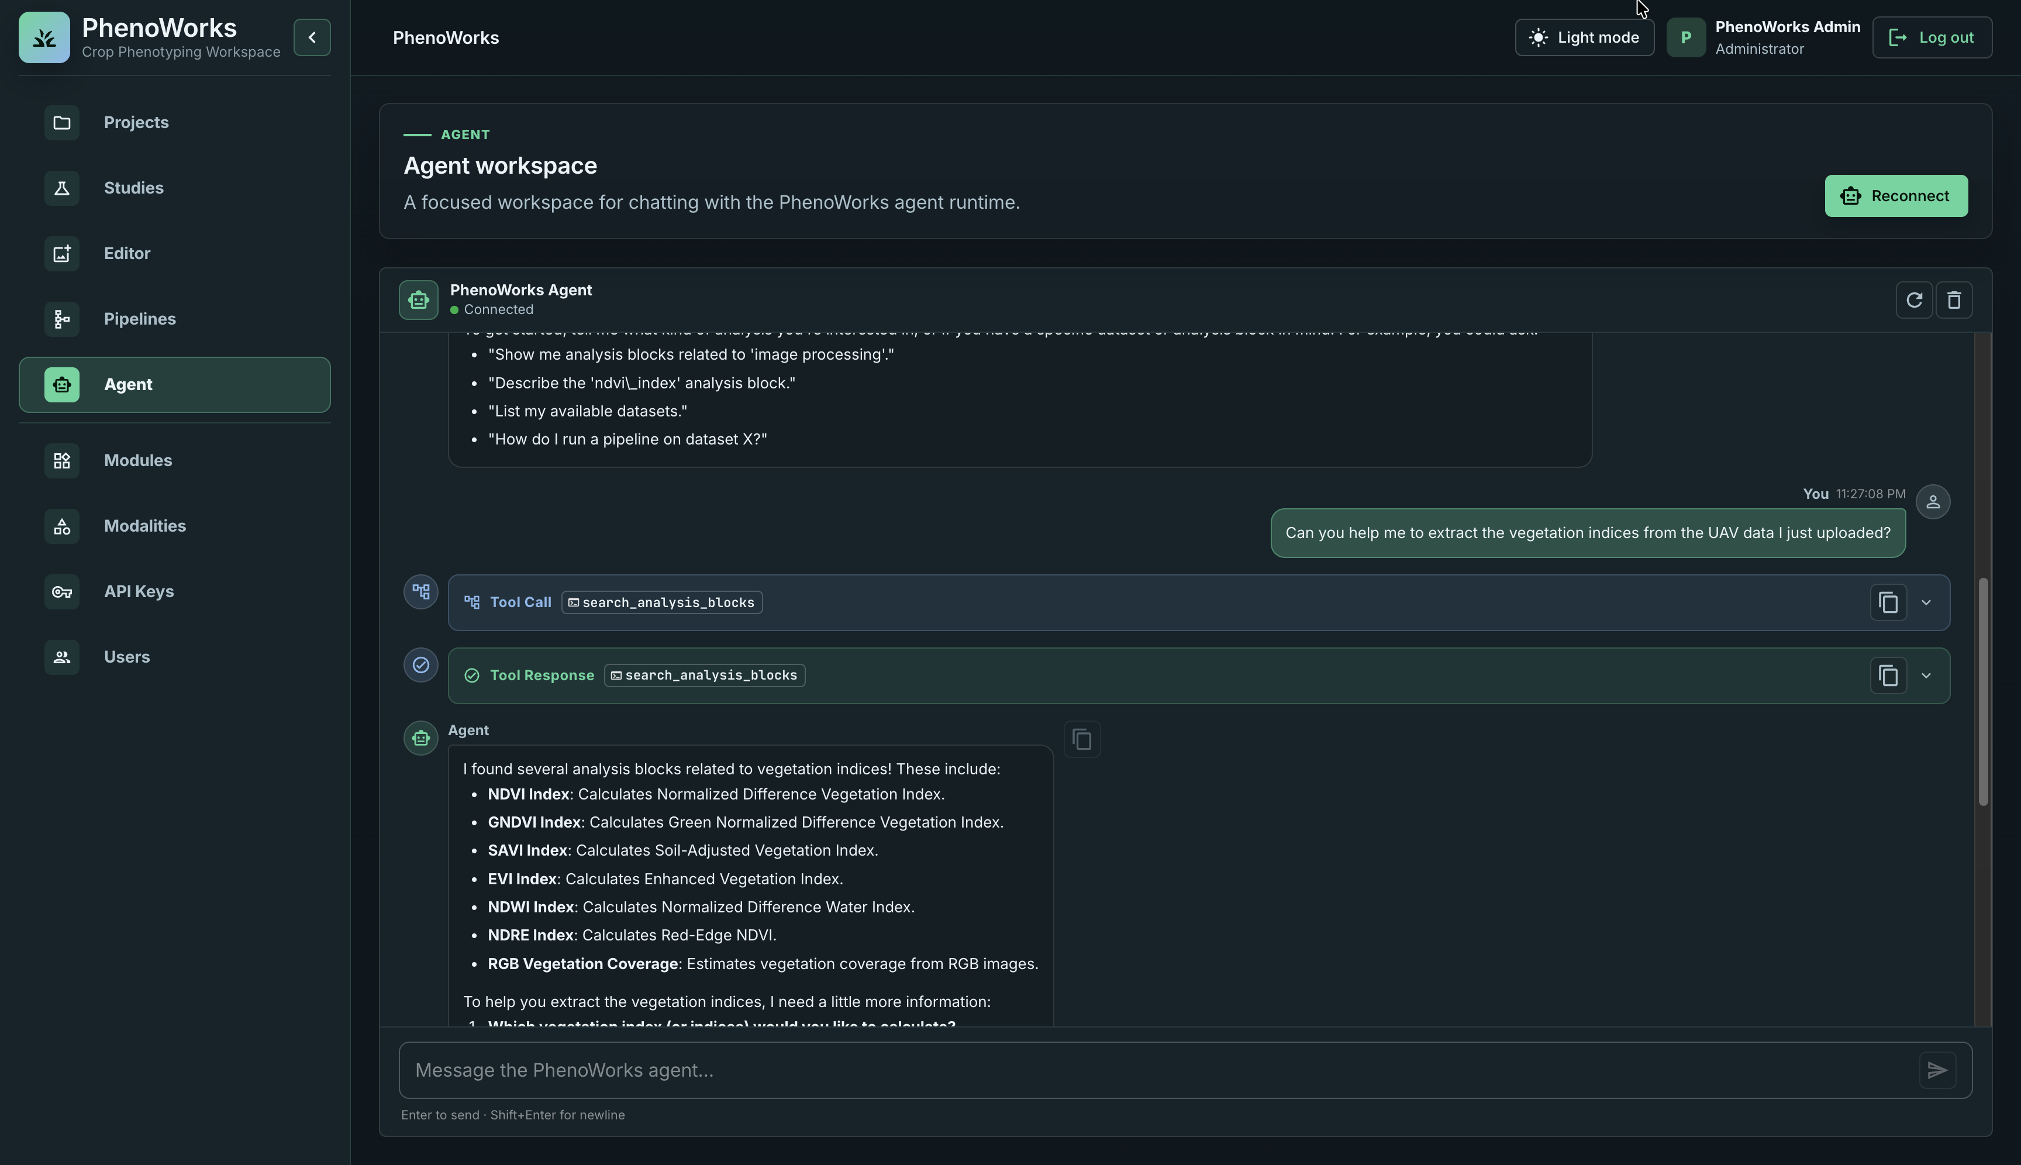Navigate to Pipelines

174,319
